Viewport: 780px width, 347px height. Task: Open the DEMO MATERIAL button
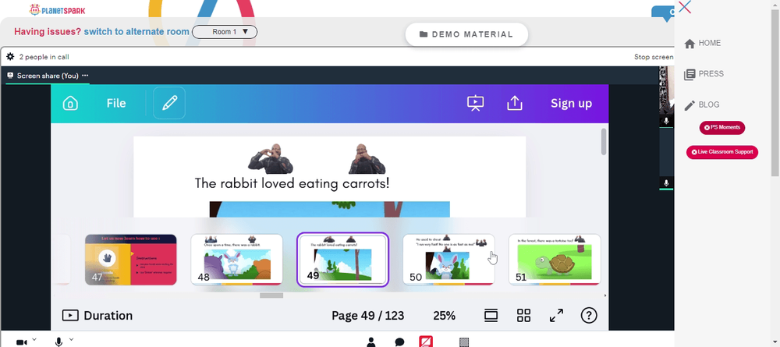[466, 34]
